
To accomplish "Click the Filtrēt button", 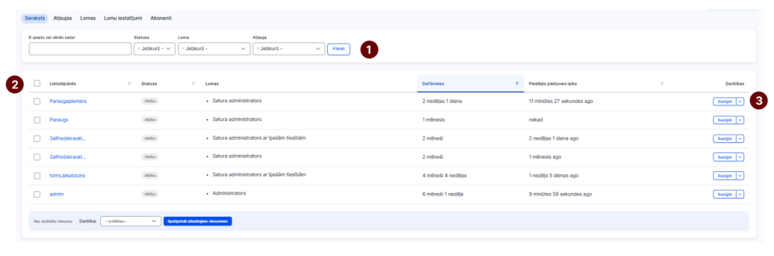I will [x=338, y=49].
